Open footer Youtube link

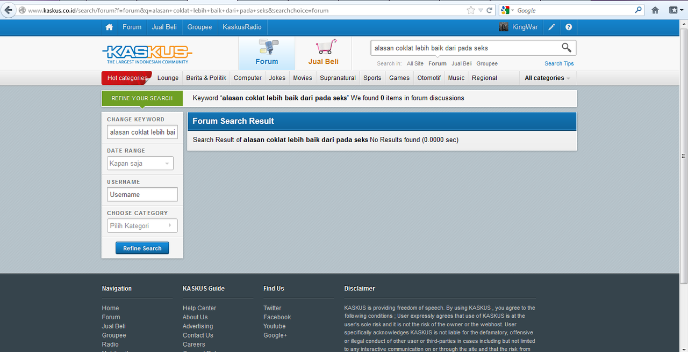click(x=275, y=326)
